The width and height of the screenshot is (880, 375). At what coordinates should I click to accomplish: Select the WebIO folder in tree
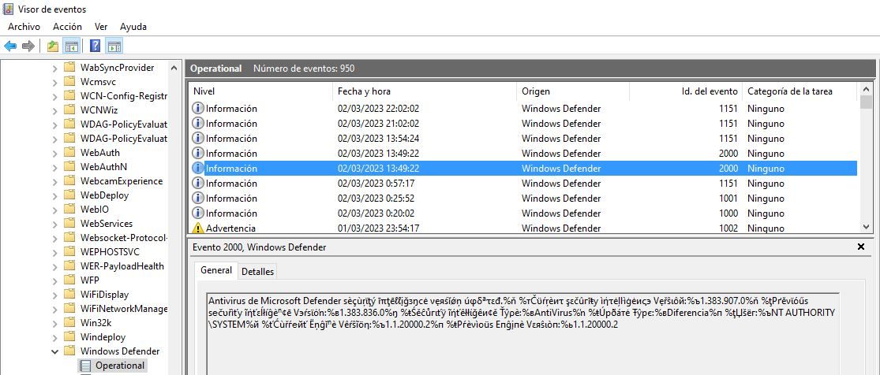point(94,209)
